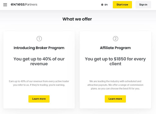The width and height of the screenshot is (156, 114).
Task: Click Learn more under Introducing Broker Program
Action: point(39,99)
